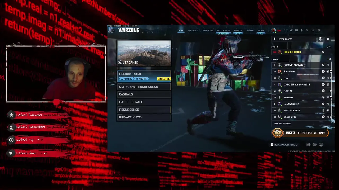
Task: Click the join icon on E3PhoneHome214 row
Action: [x=328, y=84]
